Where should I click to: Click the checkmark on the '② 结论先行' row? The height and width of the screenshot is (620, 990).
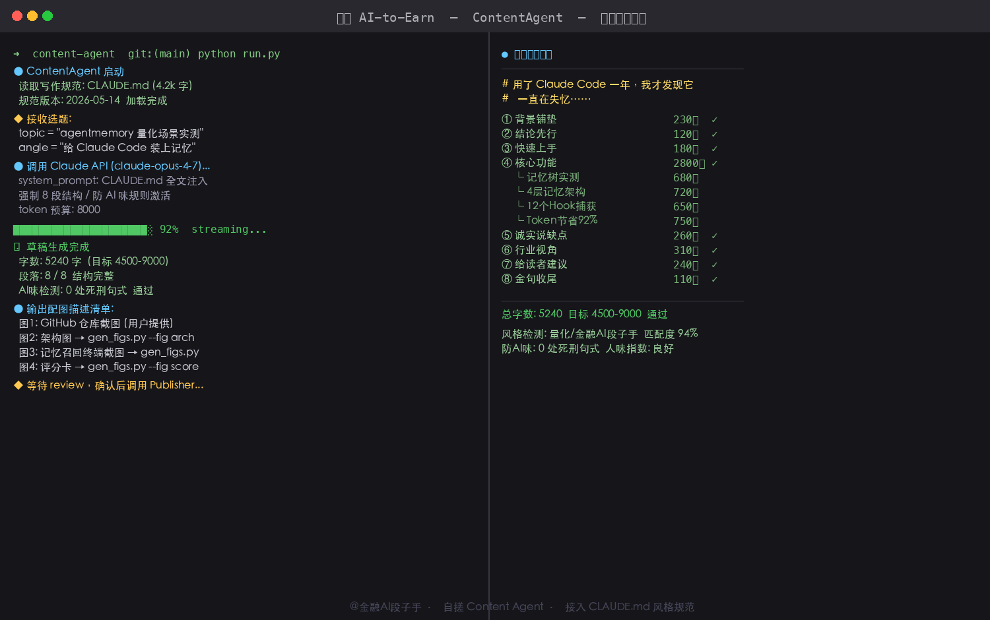(x=714, y=135)
